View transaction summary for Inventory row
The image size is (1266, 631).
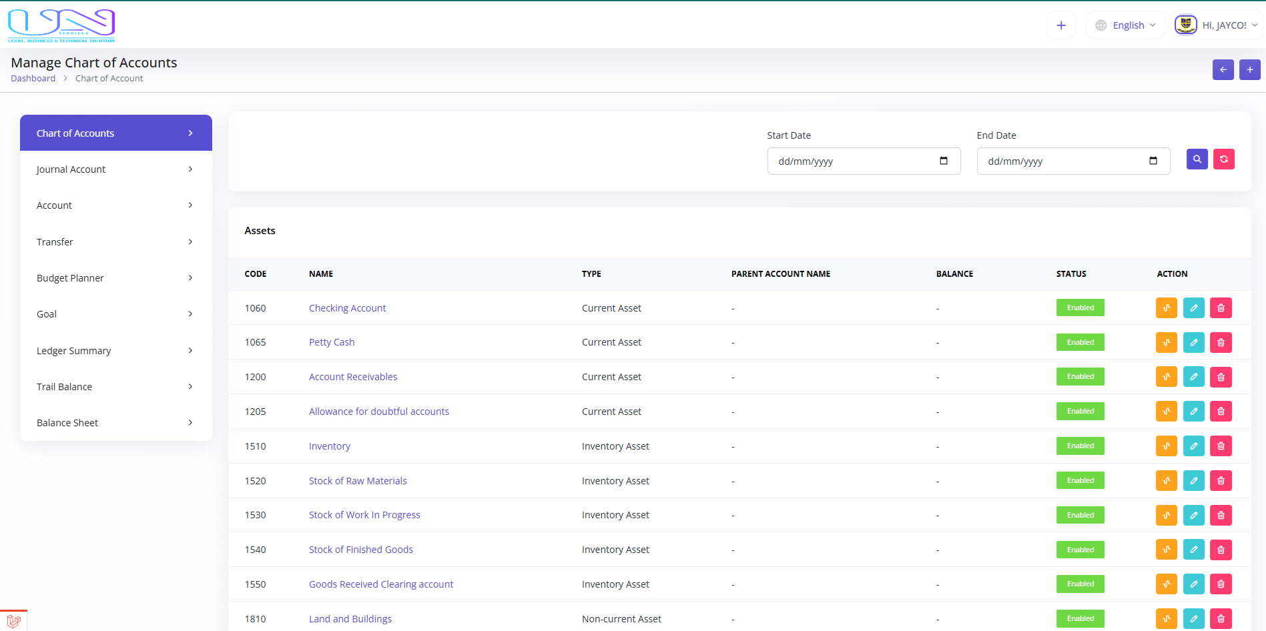[x=1166, y=446]
